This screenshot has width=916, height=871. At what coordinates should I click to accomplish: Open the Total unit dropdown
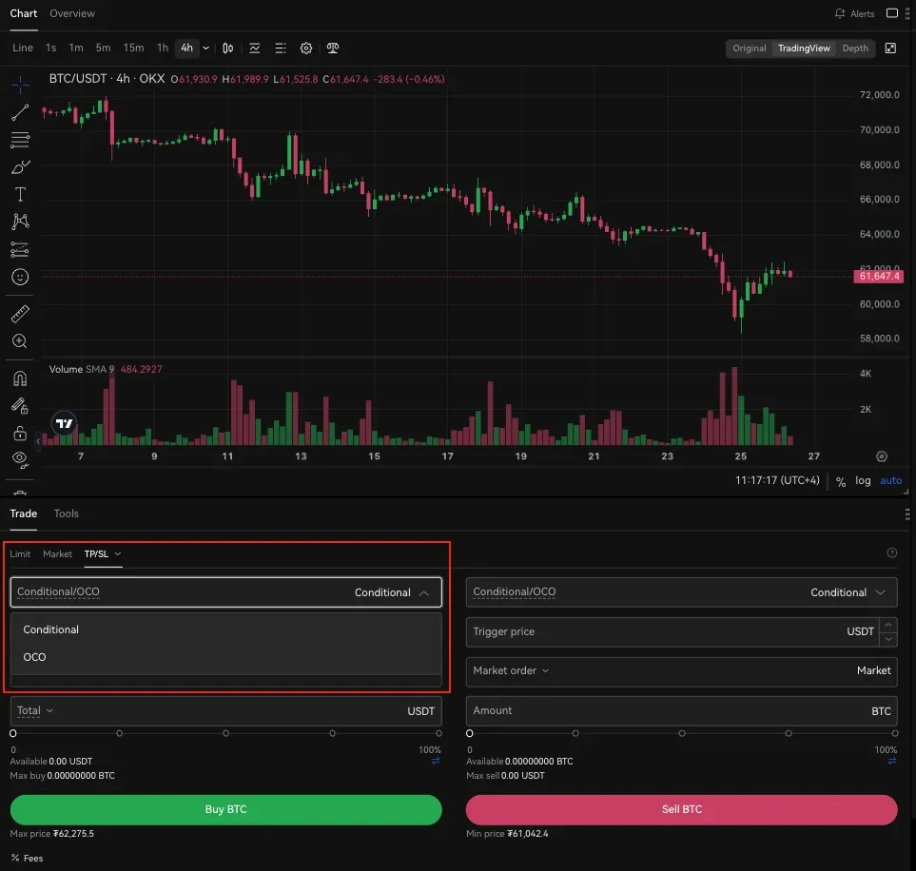[35, 710]
